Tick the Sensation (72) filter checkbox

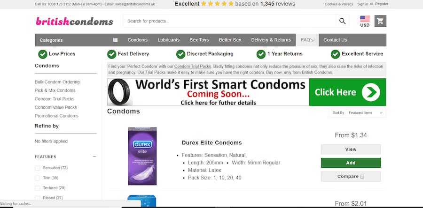pyautogui.click(x=37, y=168)
